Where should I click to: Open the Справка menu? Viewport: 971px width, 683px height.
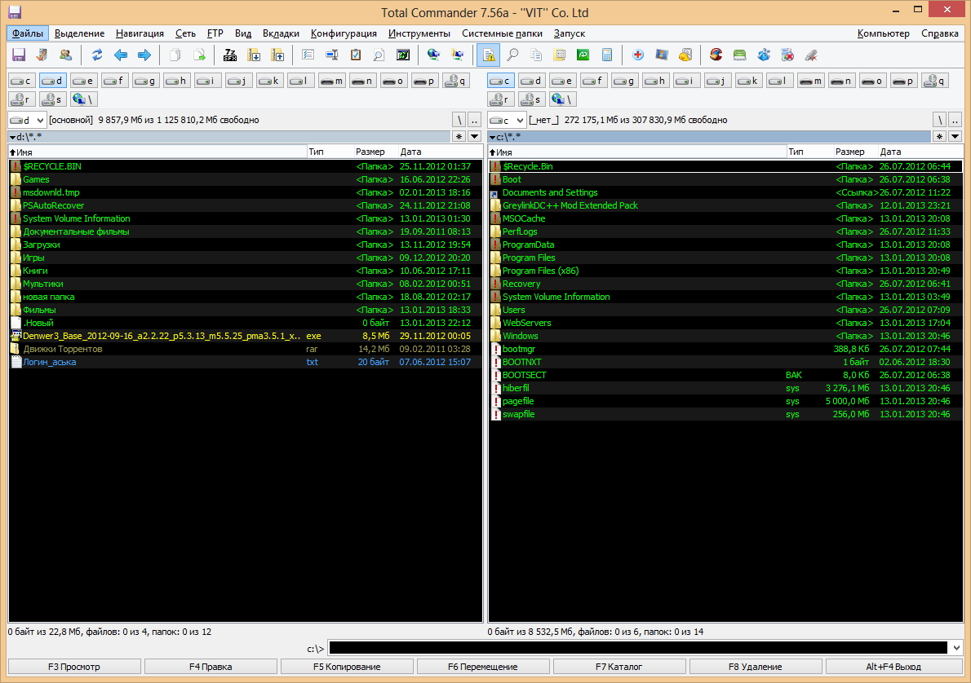939,33
